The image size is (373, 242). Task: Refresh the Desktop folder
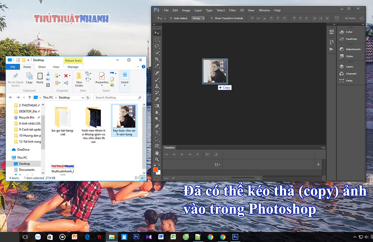point(88,98)
